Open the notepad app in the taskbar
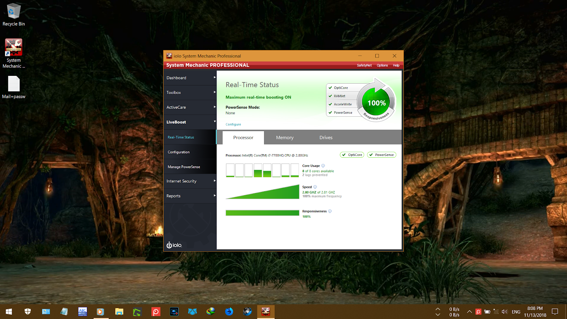 [x=64, y=312]
